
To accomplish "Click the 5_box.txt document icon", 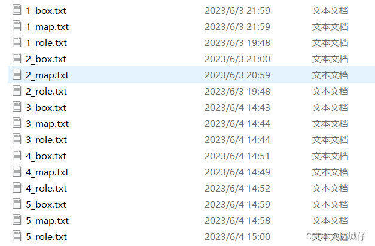I will tap(17, 204).
